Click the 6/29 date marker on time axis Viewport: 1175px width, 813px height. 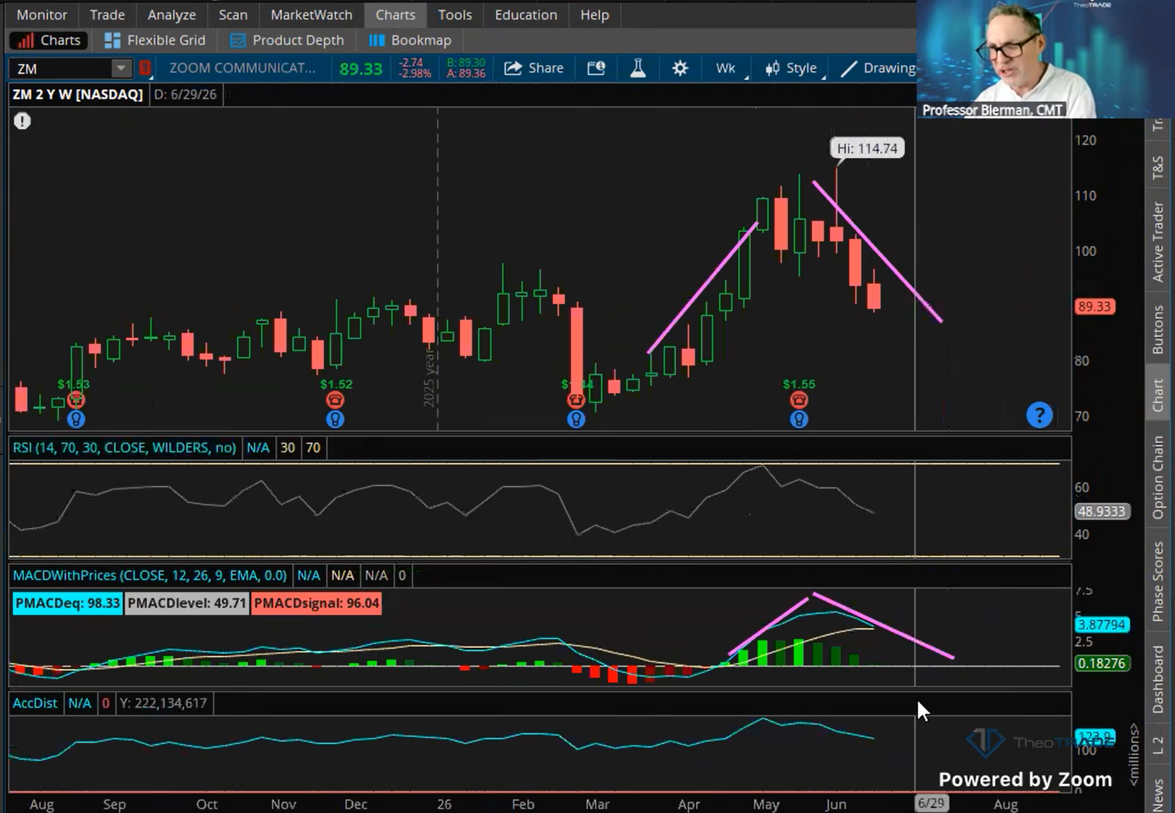931,803
